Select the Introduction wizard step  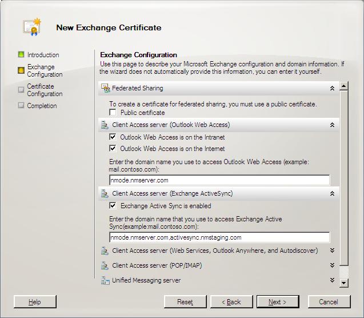click(x=43, y=55)
